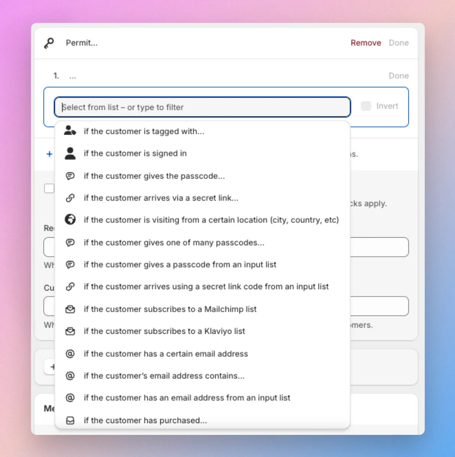The width and height of the screenshot is (455, 457).
Task: Click Done in the Permit header
Action: [x=399, y=43]
